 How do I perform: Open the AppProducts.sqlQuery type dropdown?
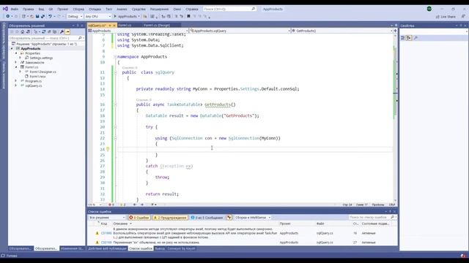pos(240,31)
